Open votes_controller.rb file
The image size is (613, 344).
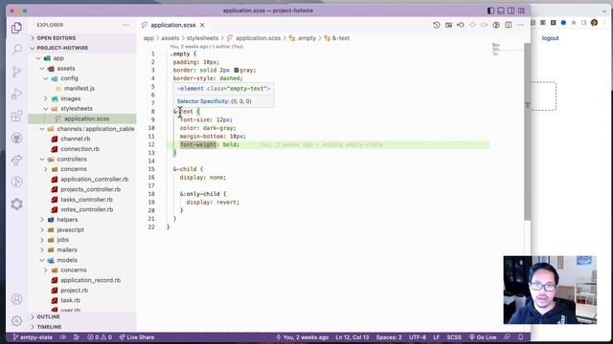coord(87,209)
